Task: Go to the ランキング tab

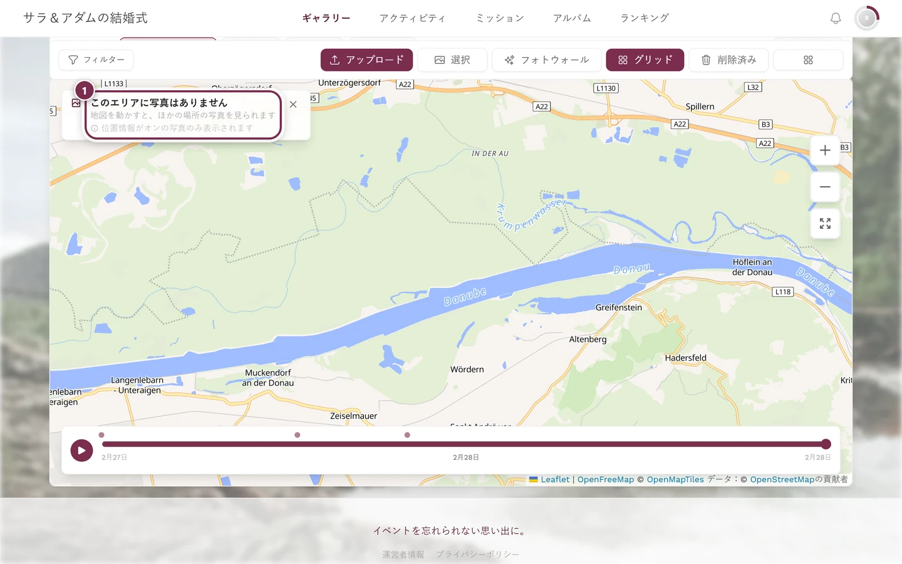Action: (x=645, y=18)
